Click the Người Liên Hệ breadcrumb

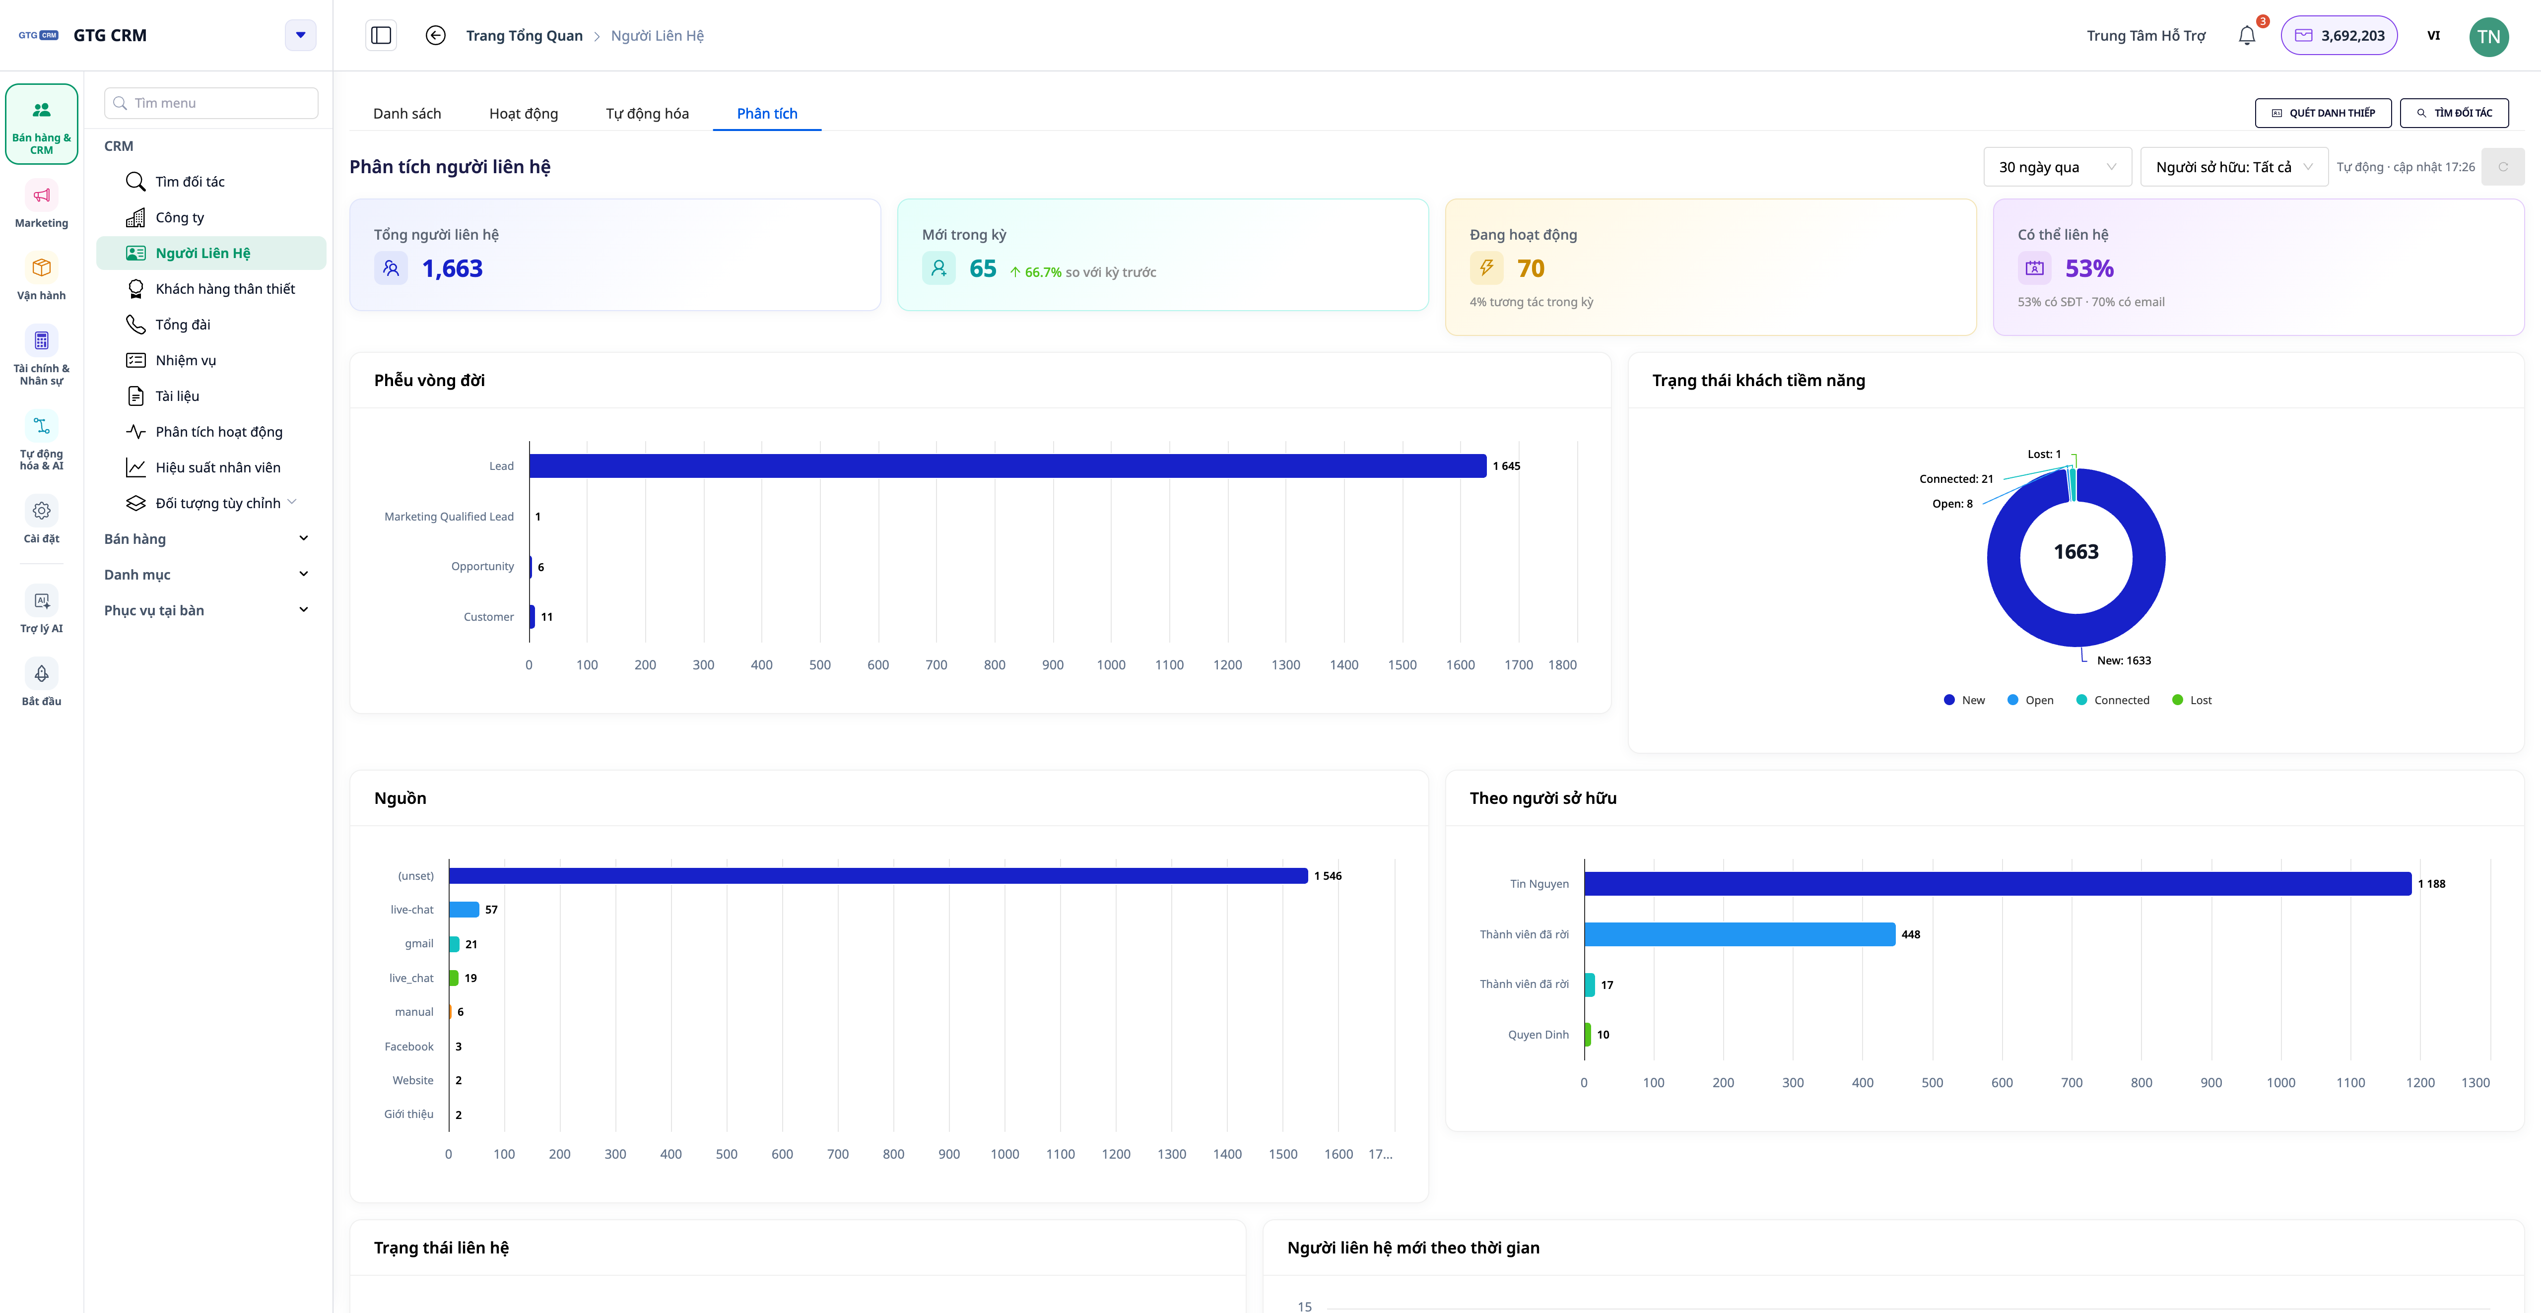coord(657,36)
